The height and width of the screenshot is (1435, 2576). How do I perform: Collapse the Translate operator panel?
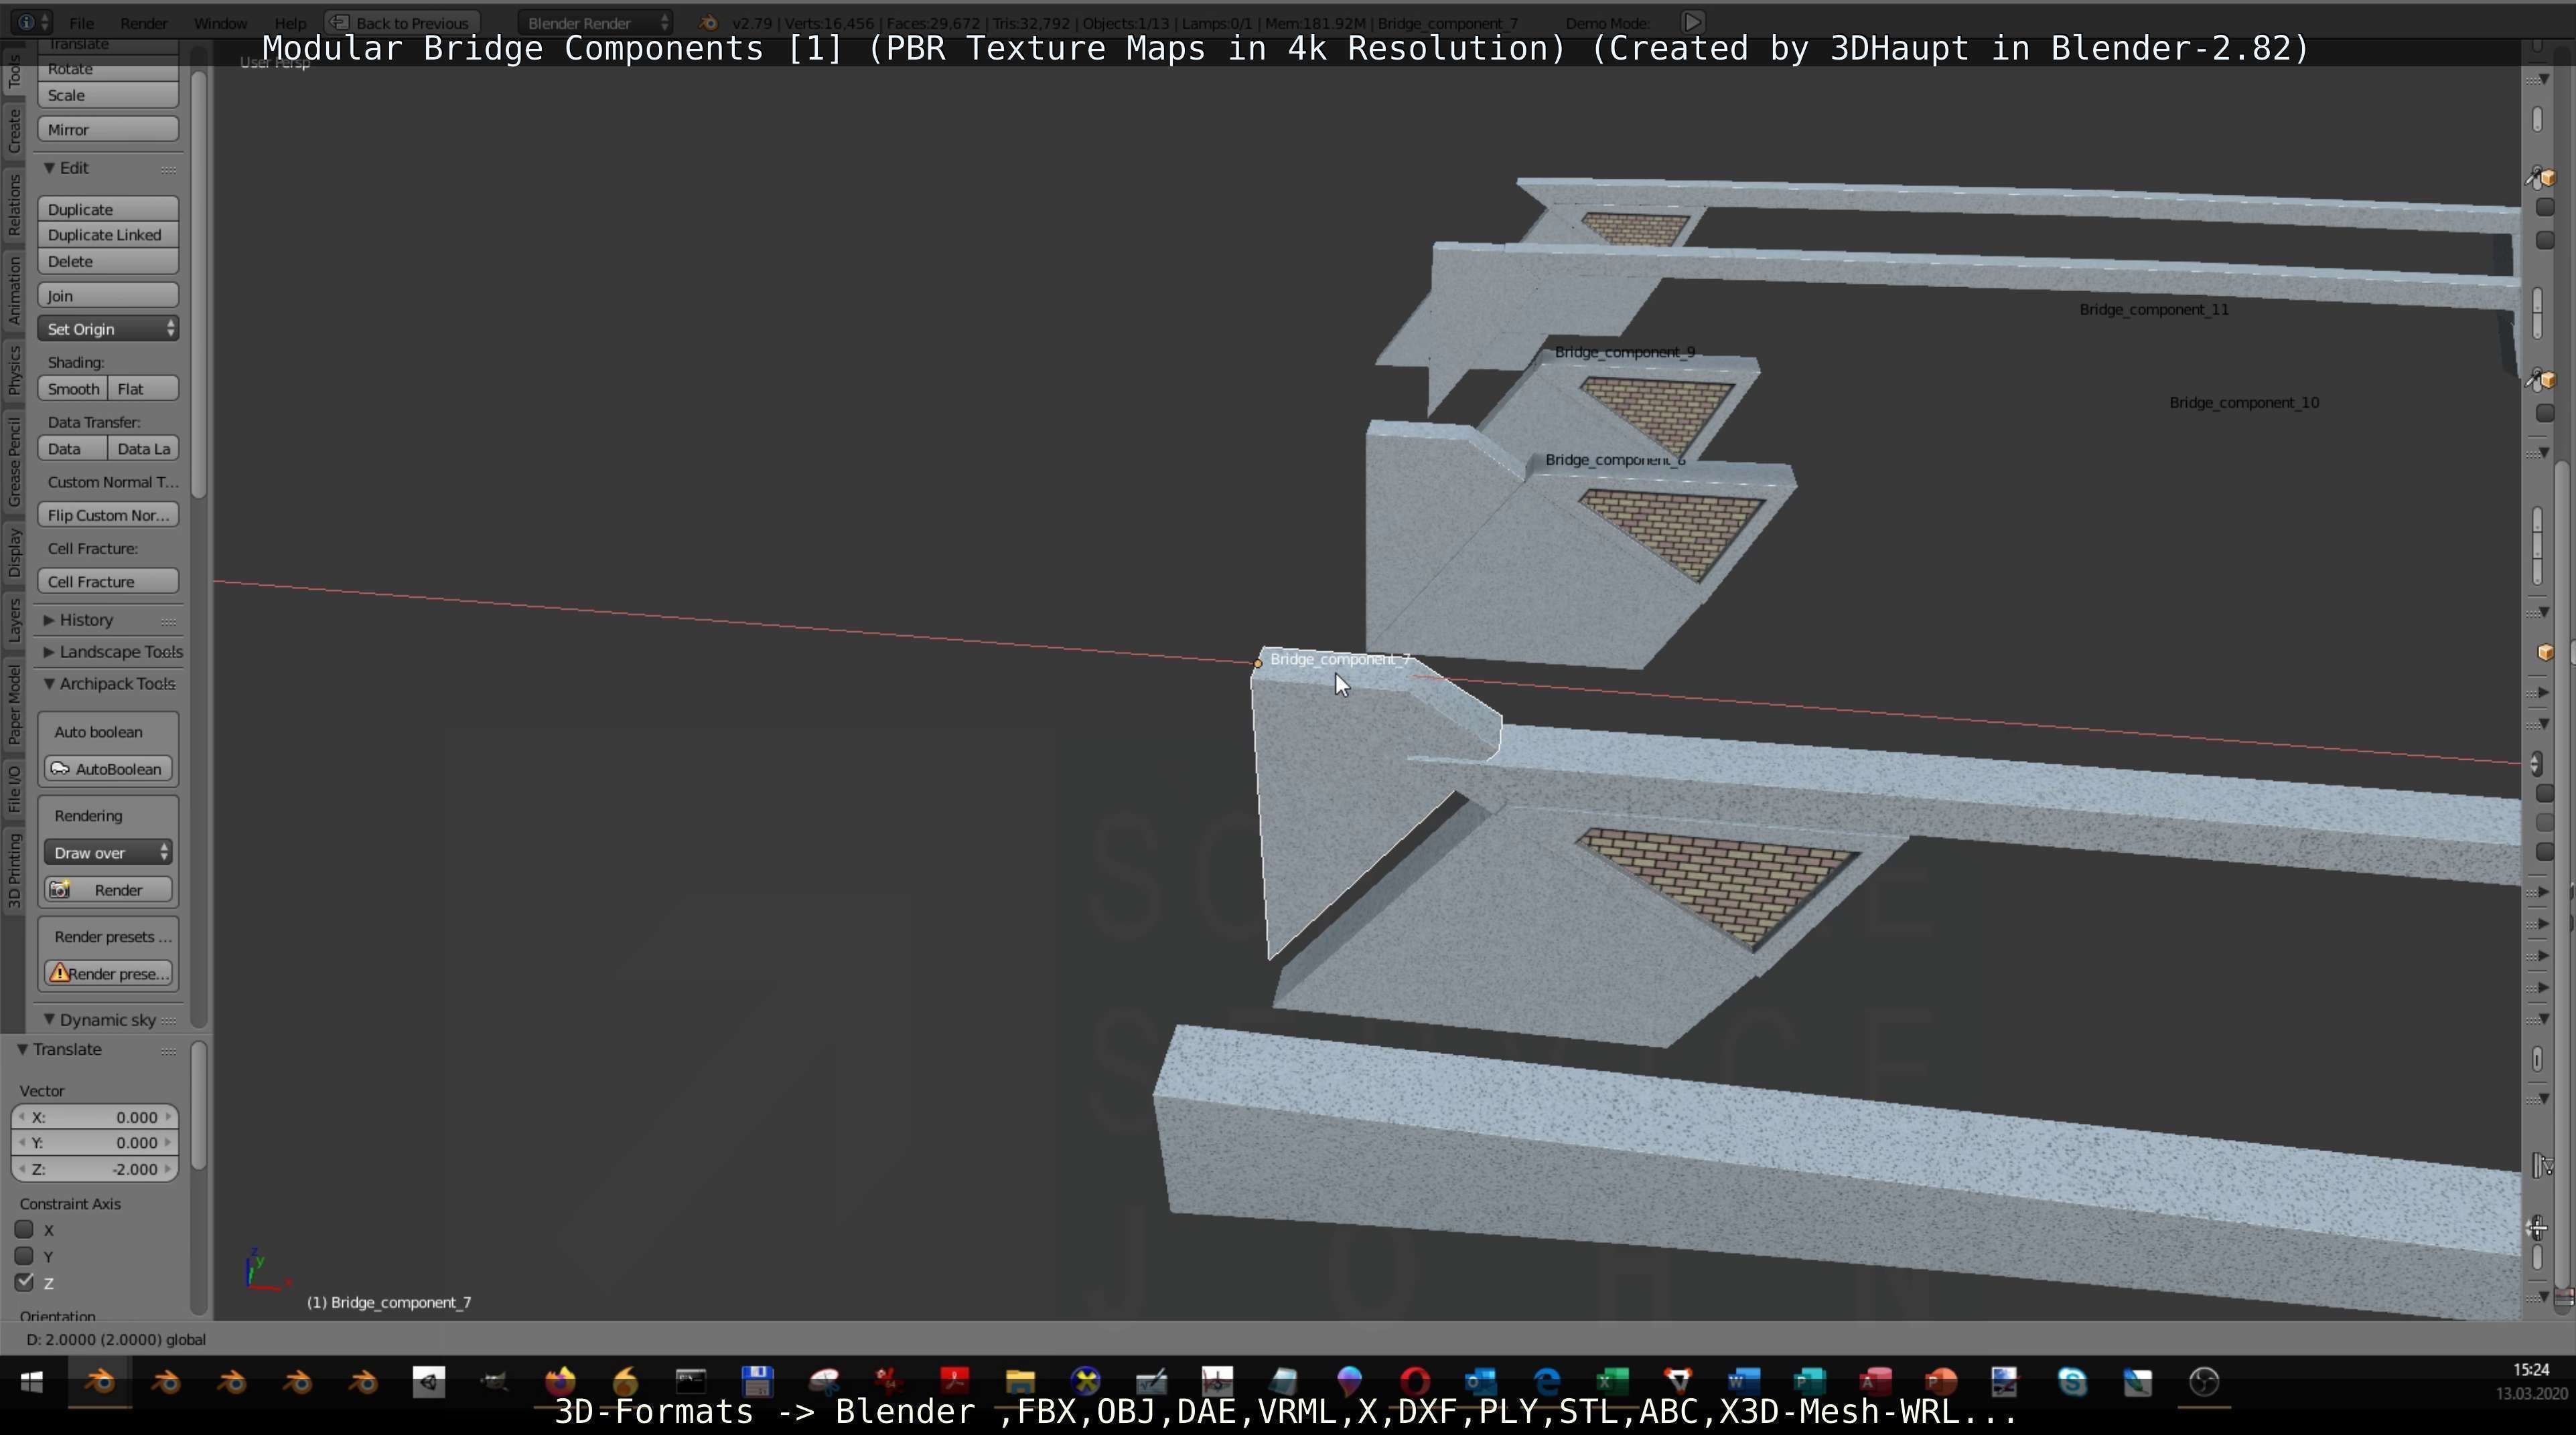(x=23, y=1049)
